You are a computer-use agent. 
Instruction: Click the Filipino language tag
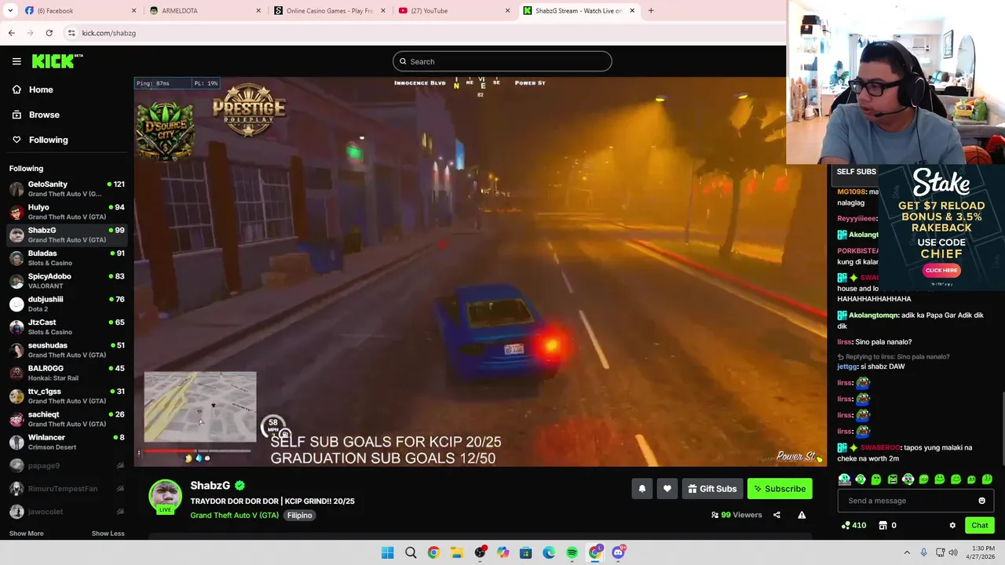[299, 516]
